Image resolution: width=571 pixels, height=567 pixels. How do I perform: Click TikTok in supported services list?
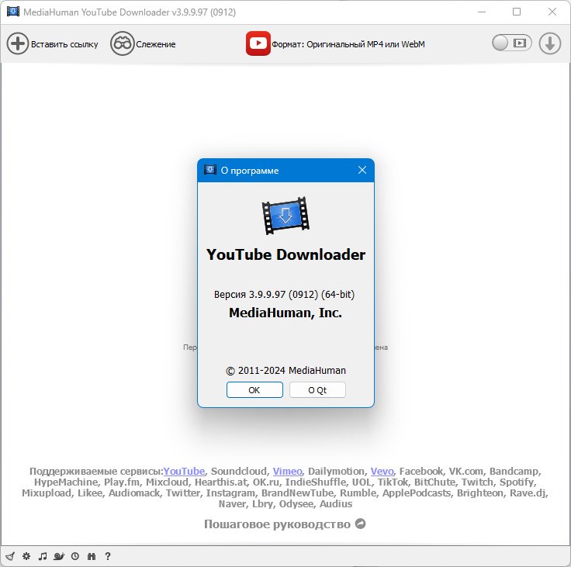tap(393, 482)
